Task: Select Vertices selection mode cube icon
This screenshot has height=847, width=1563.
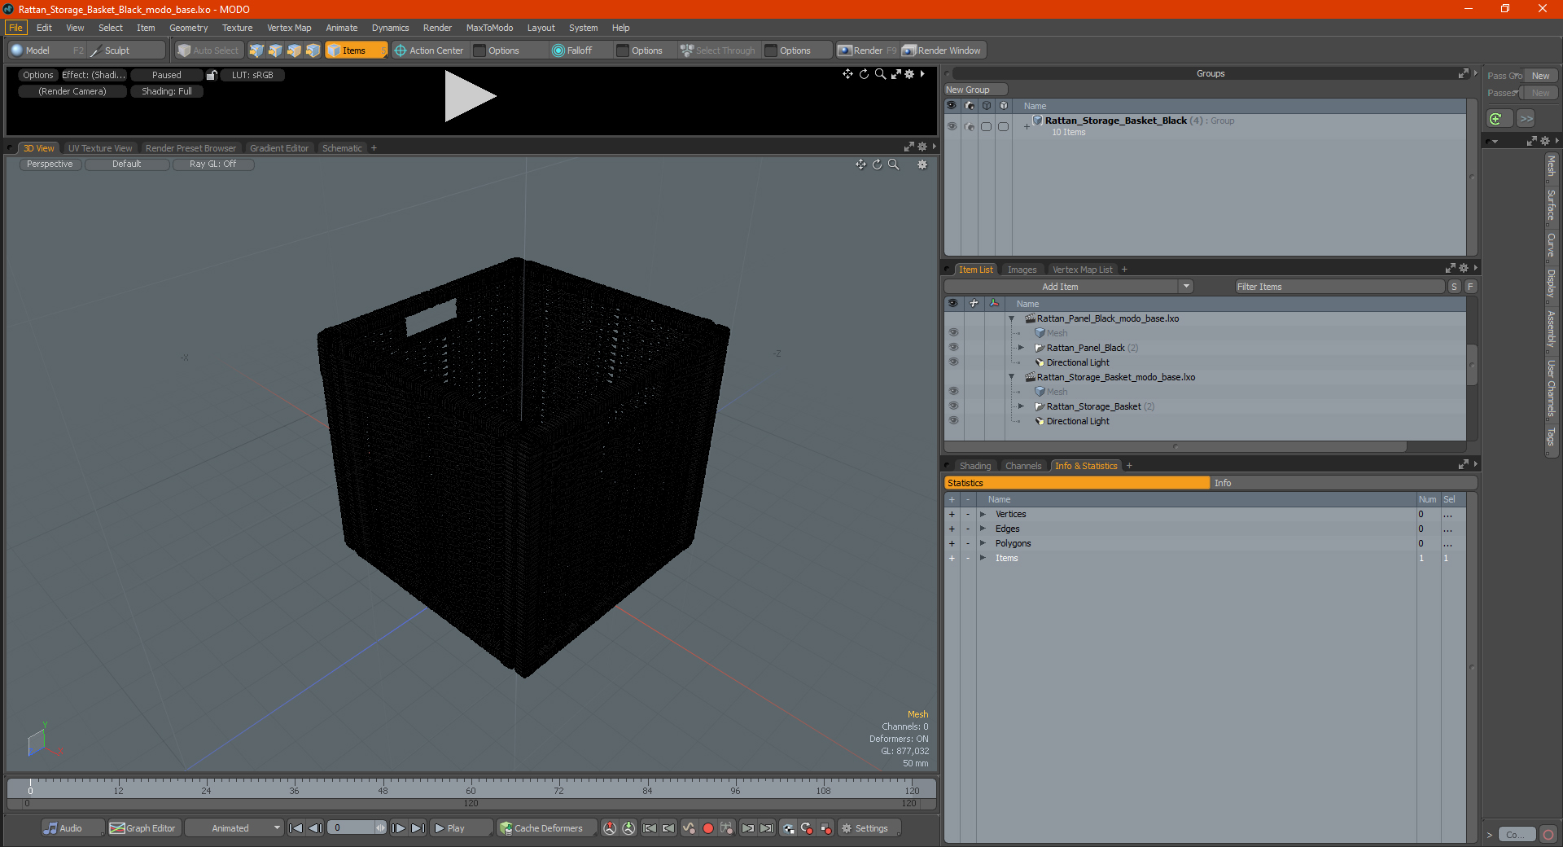Action: pyautogui.click(x=256, y=50)
